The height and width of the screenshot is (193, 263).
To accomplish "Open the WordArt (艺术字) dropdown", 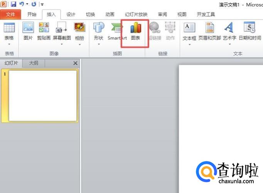I will coord(229,44).
